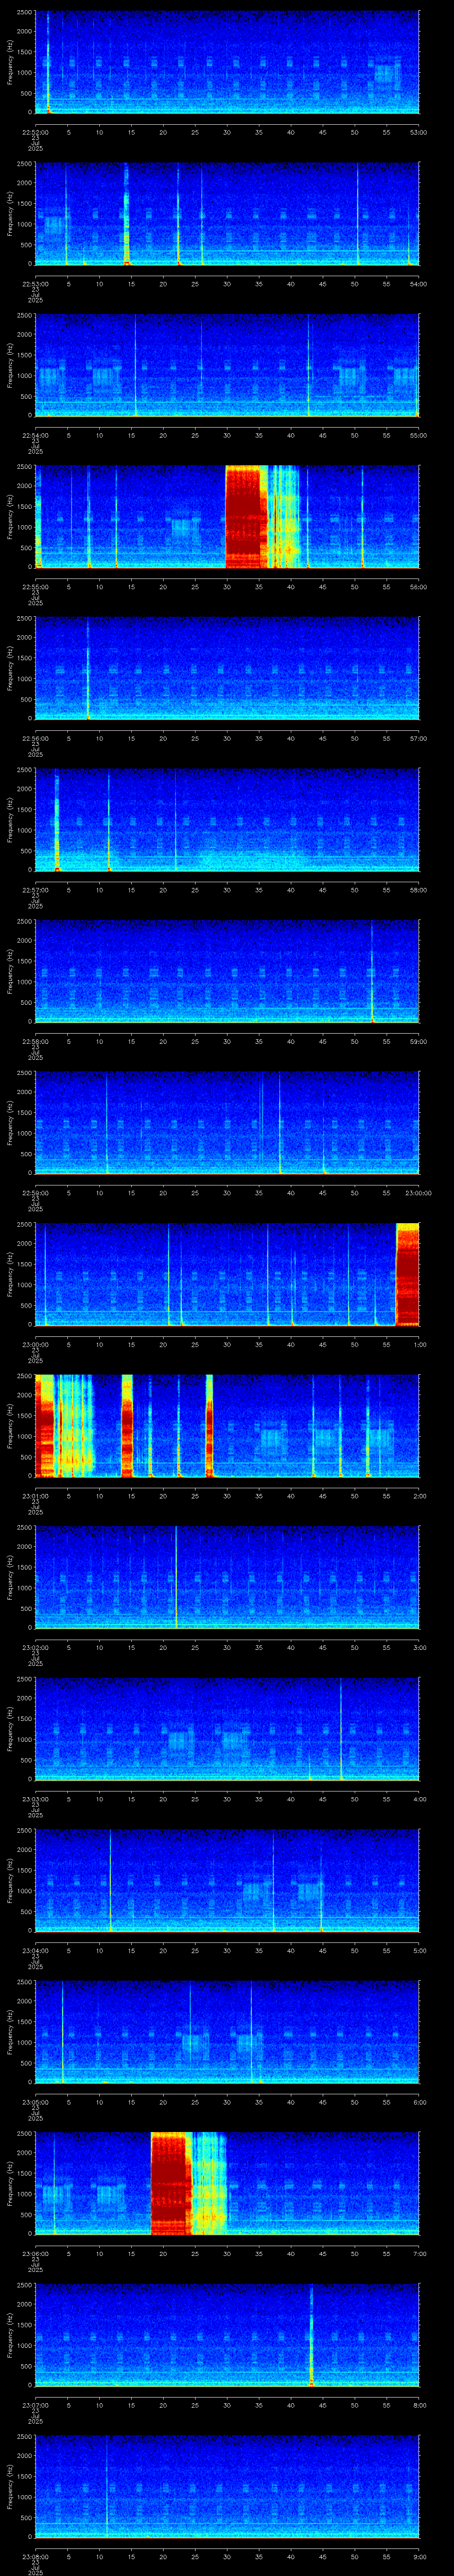Click the 23:03:00 start time label
Viewport: 454px width, 2576px height.
(x=35, y=1799)
